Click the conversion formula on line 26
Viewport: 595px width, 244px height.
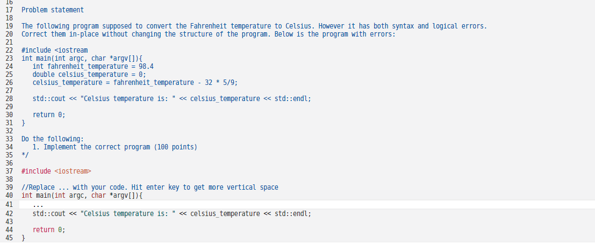click(x=134, y=82)
